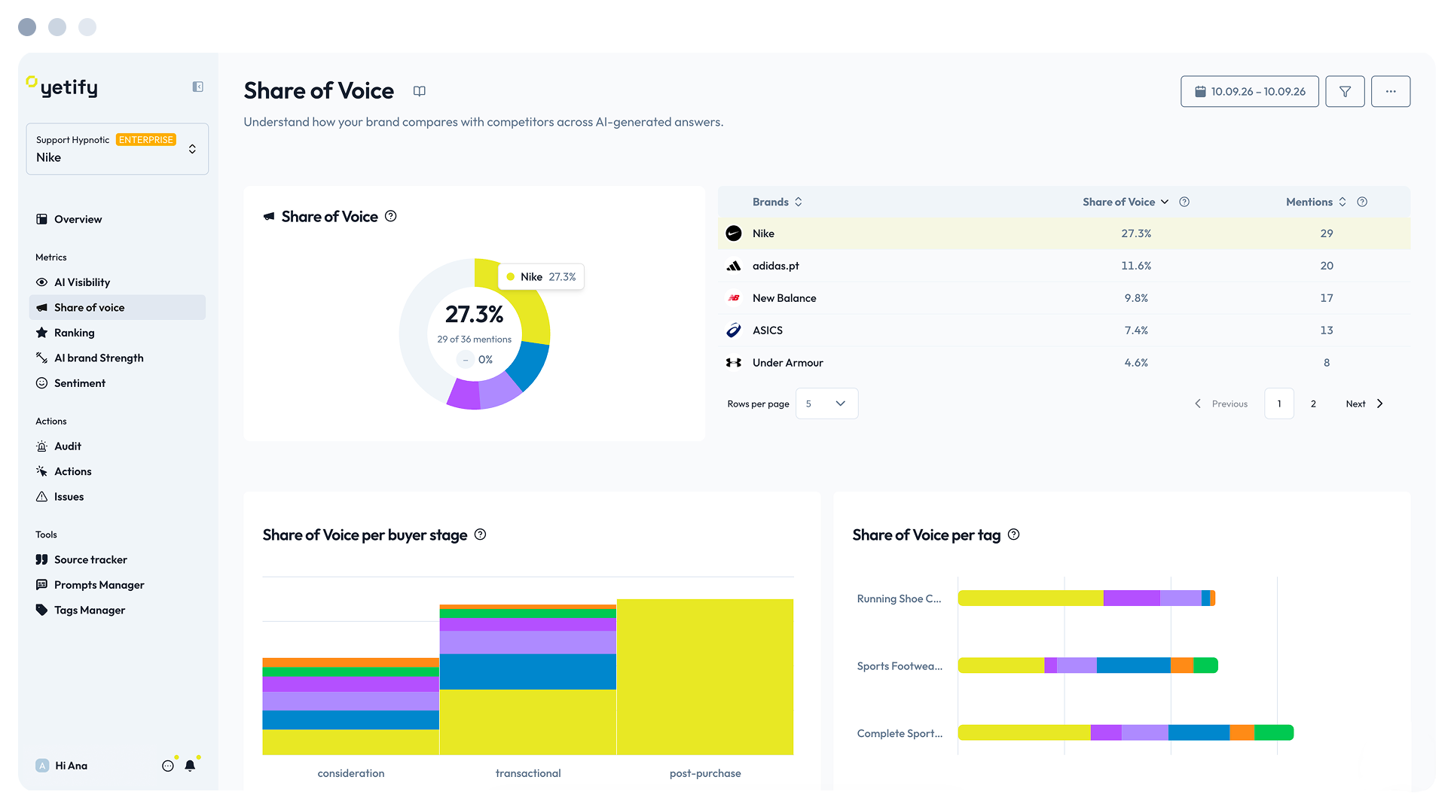Click help icon beside Share of Voice per tag

pos(1014,534)
